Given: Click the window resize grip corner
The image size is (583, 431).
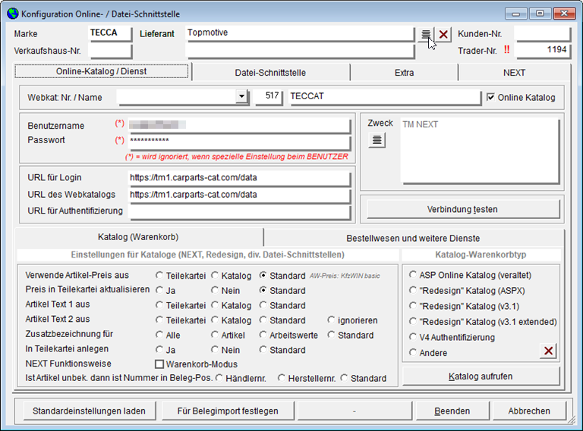Looking at the screenshot, I should tap(572, 420).
